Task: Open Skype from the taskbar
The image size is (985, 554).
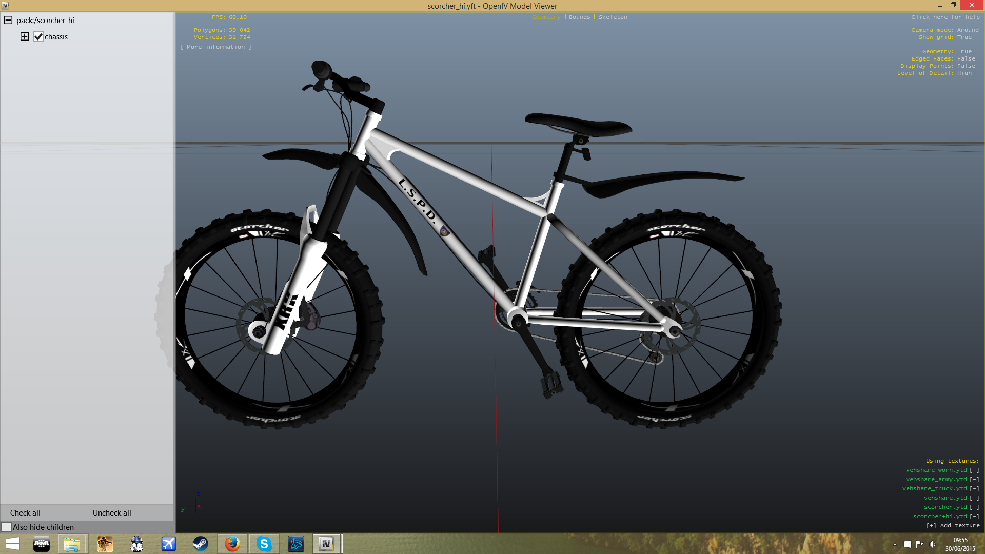Action: point(264,543)
